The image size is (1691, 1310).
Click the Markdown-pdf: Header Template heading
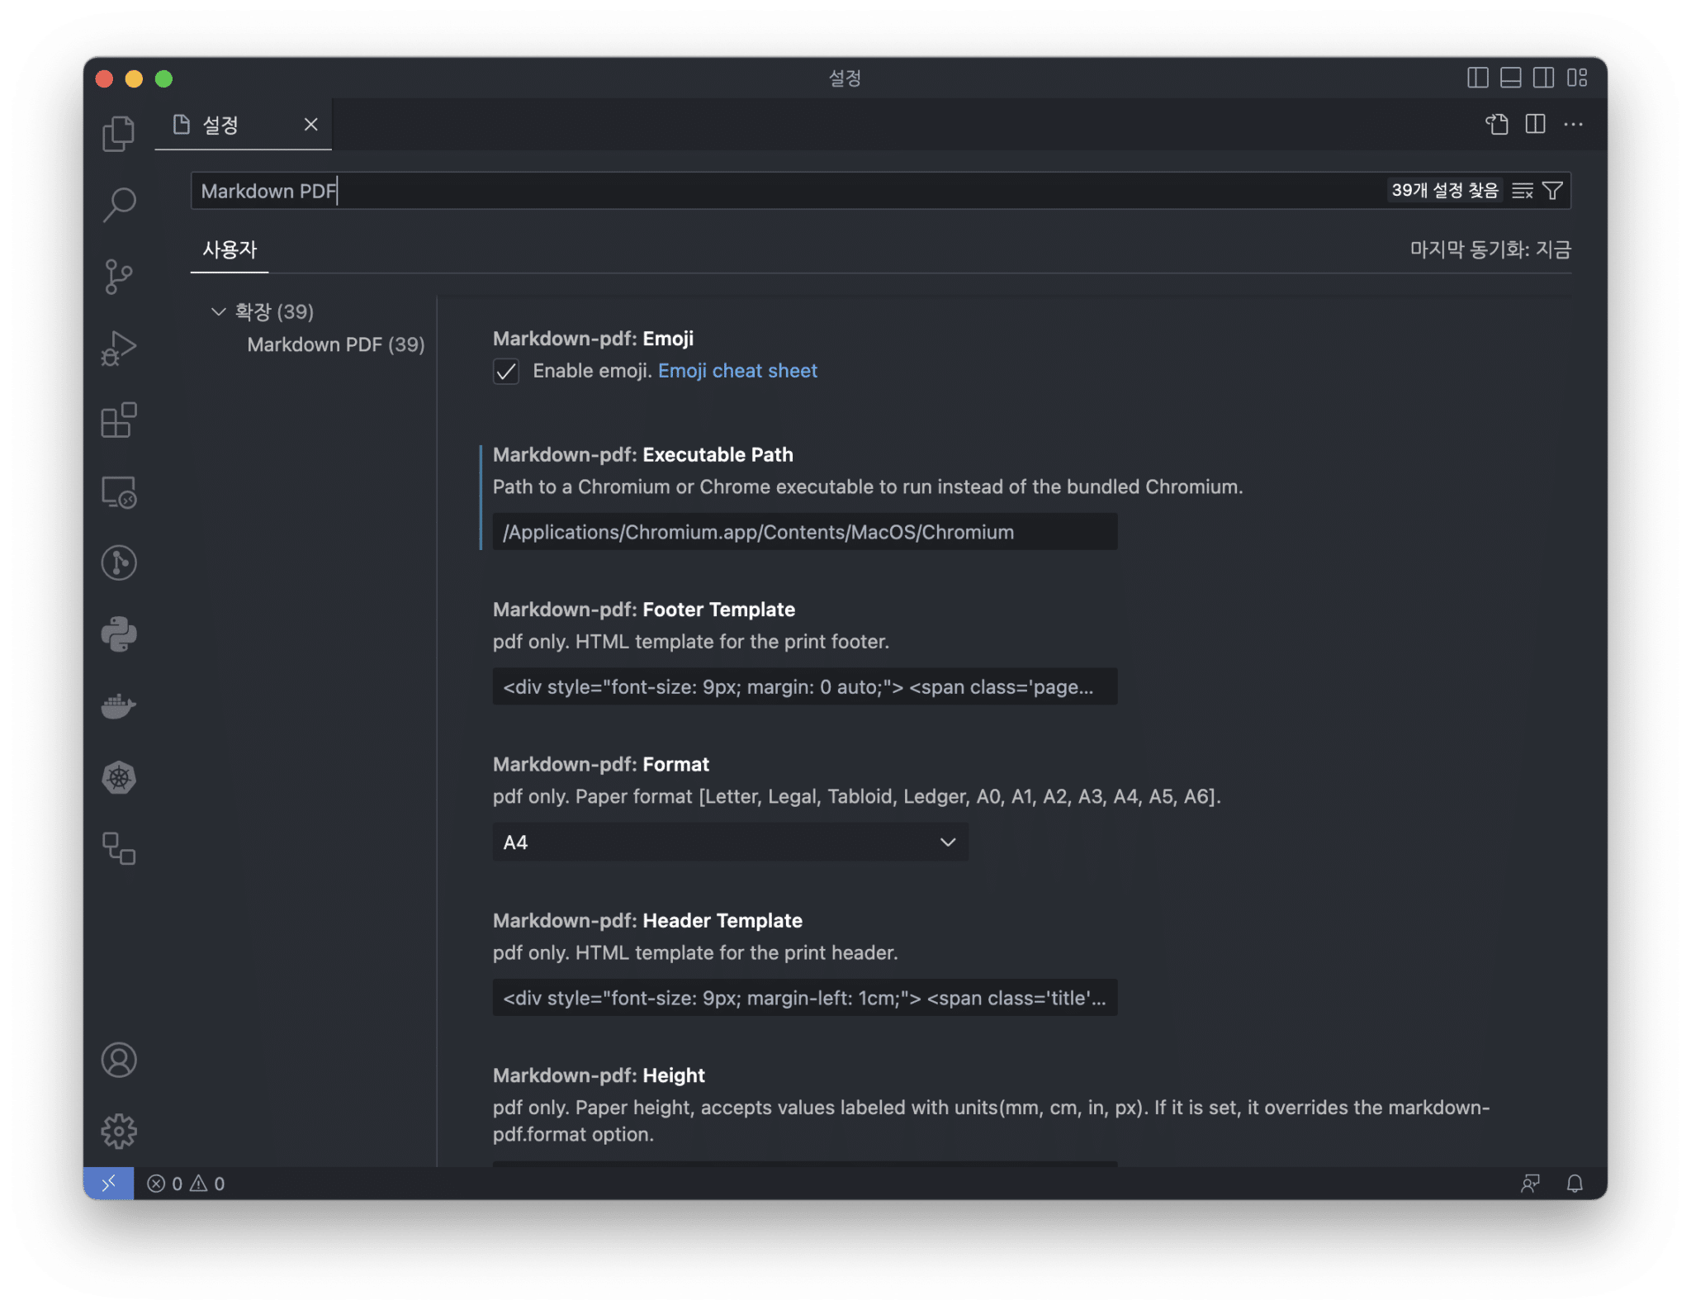click(647, 921)
